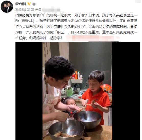
Task: Click the right black bar of the video
Action: (126, 91)
